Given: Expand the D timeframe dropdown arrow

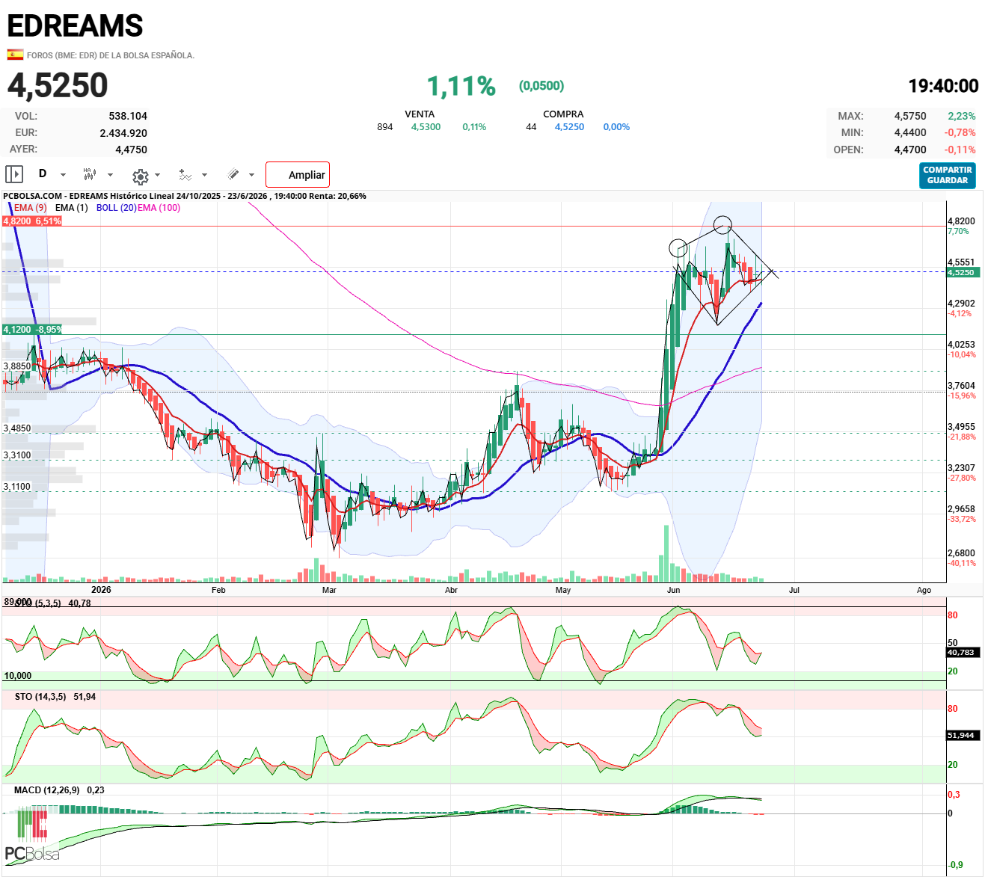Looking at the screenshot, I should click(x=63, y=175).
